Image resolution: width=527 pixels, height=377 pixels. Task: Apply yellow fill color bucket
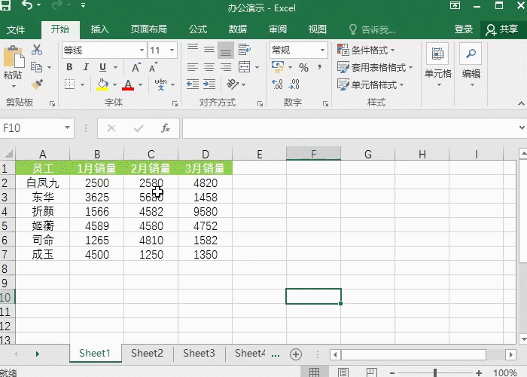(x=102, y=84)
